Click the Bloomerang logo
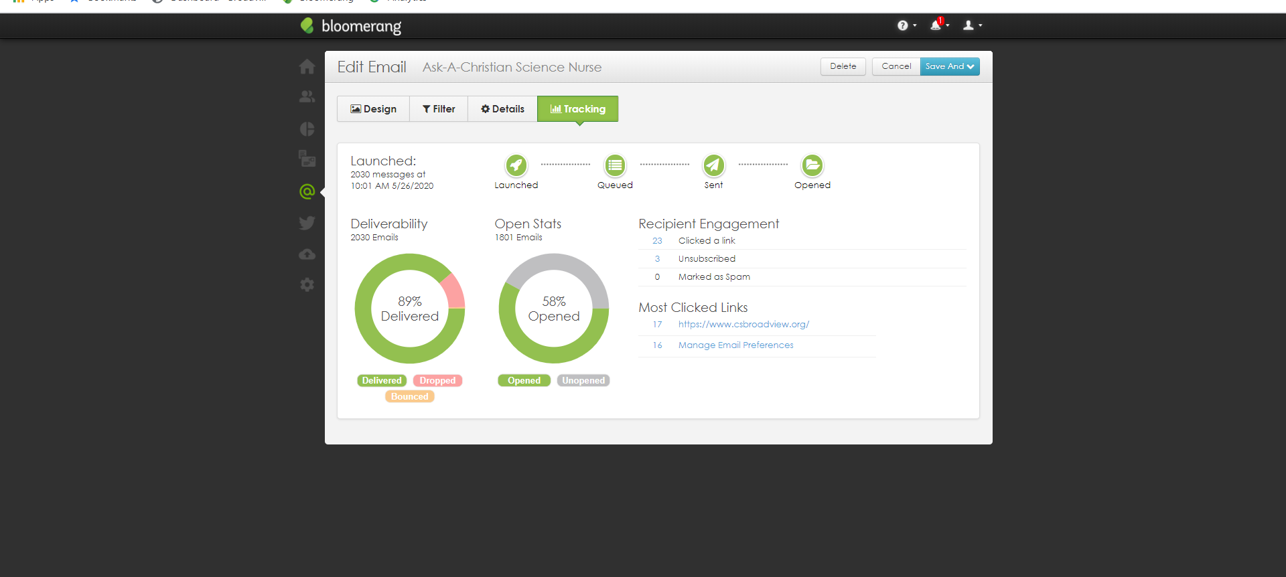The width and height of the screenshot is (1286, 577). click(350, 26)
